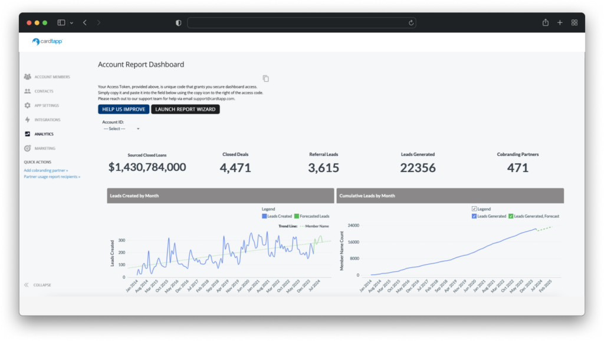Click inside the browser address bar
Screen dimensions: 604x341
pos(302,22)
